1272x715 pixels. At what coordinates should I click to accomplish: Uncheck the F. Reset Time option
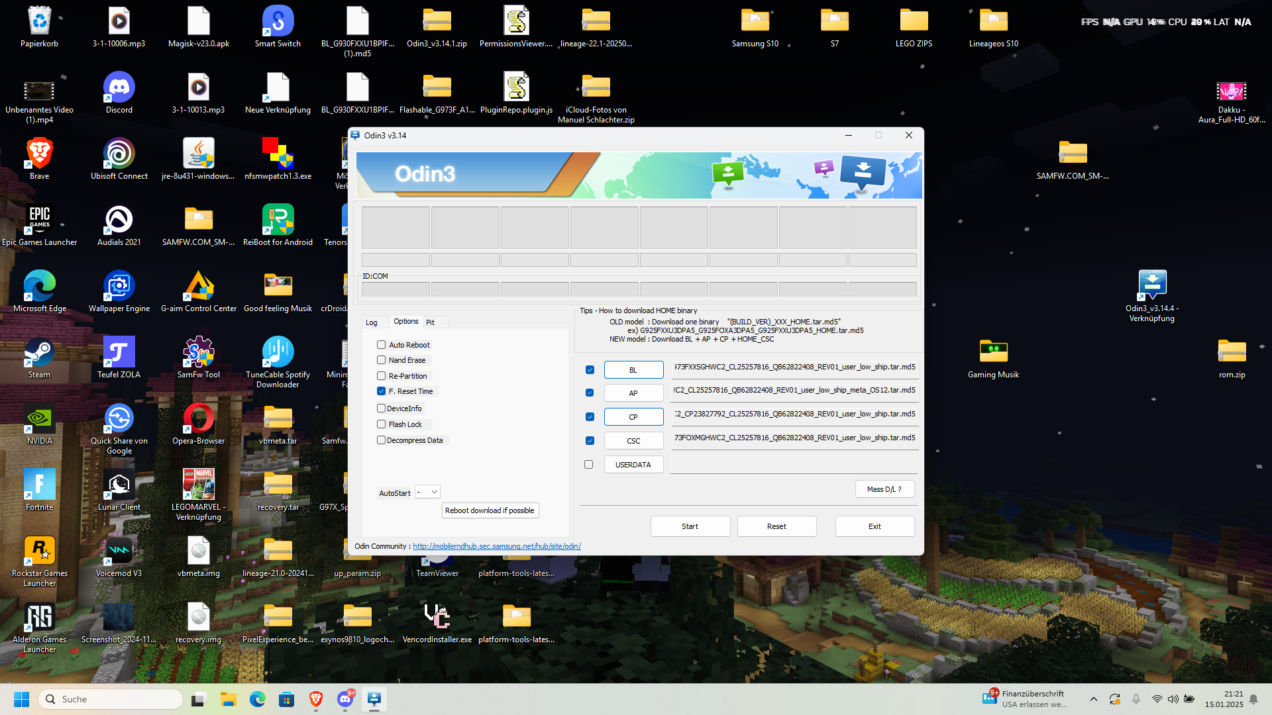click(382, 391)
